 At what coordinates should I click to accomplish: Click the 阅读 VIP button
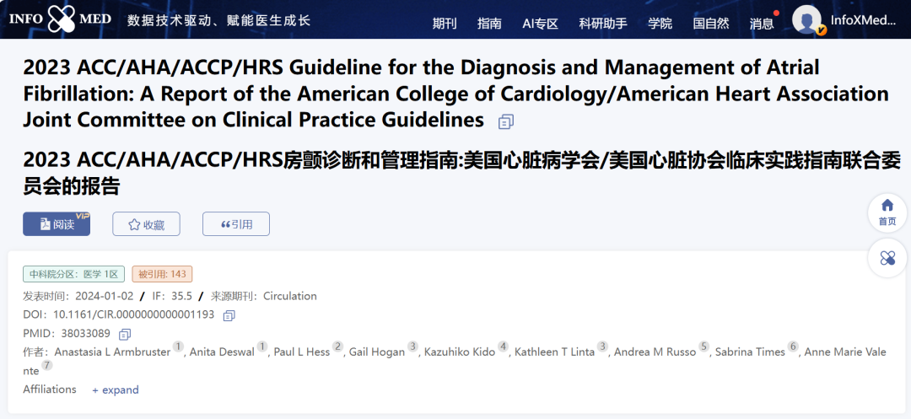57,224
